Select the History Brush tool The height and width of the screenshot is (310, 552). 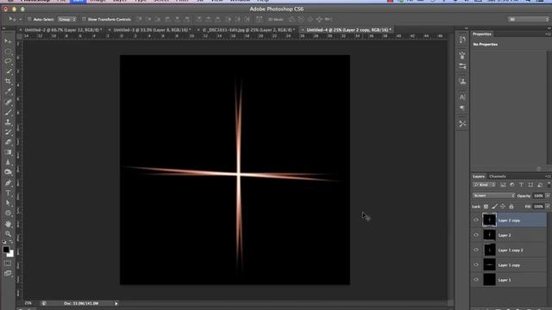8,132
